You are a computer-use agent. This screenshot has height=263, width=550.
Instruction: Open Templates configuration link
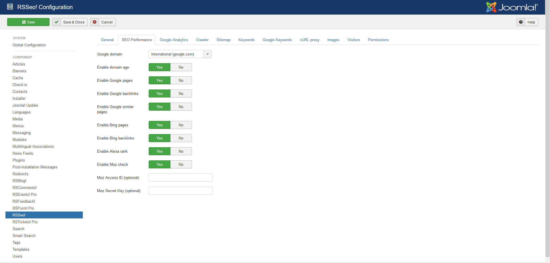pos(21,249)
